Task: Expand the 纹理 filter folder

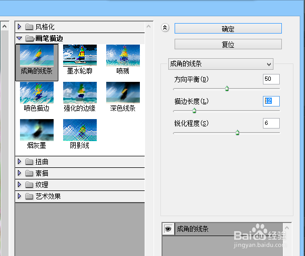Action: tap(19, 185)
